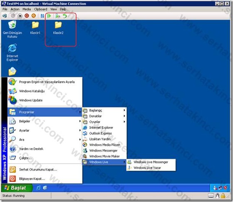Viewport: 233px width, 202px height.
Task: Open the Media menu
Action: (27, 9)
